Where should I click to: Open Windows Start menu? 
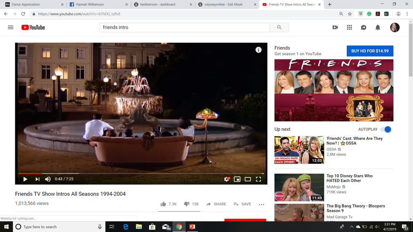tap(6, 227)
